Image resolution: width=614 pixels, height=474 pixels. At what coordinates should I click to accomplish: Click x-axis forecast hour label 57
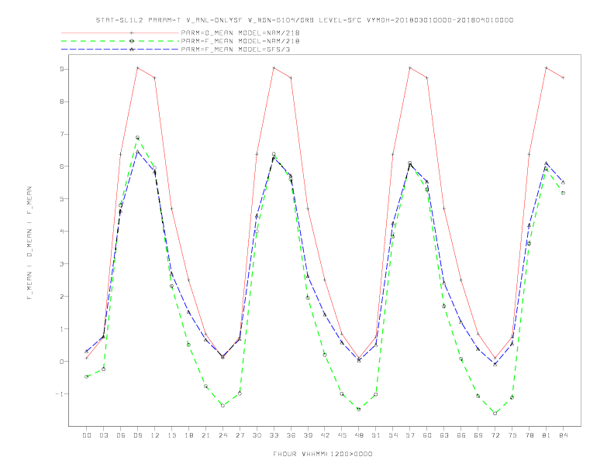[410, 435]
